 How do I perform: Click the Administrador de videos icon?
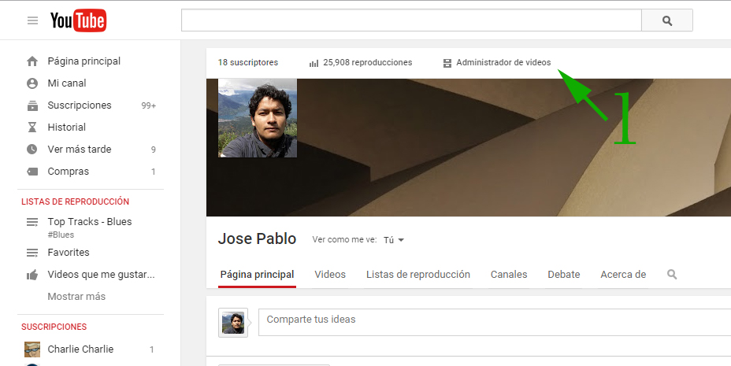[447, 63]
